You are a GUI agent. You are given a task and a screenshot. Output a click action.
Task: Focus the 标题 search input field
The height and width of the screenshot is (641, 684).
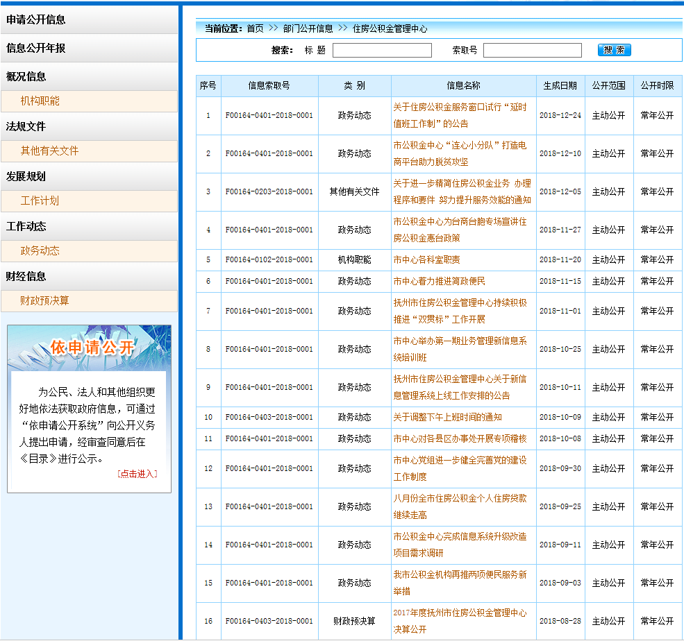click(x=382, y=50)
